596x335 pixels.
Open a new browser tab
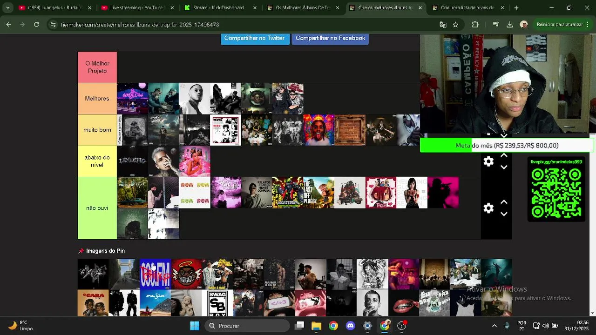click(516, 8)
